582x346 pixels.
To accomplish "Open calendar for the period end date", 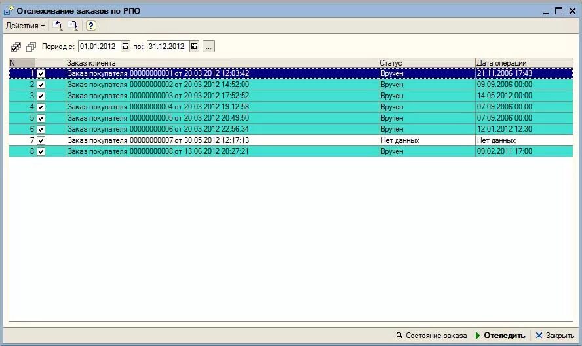I will (194, 47).
